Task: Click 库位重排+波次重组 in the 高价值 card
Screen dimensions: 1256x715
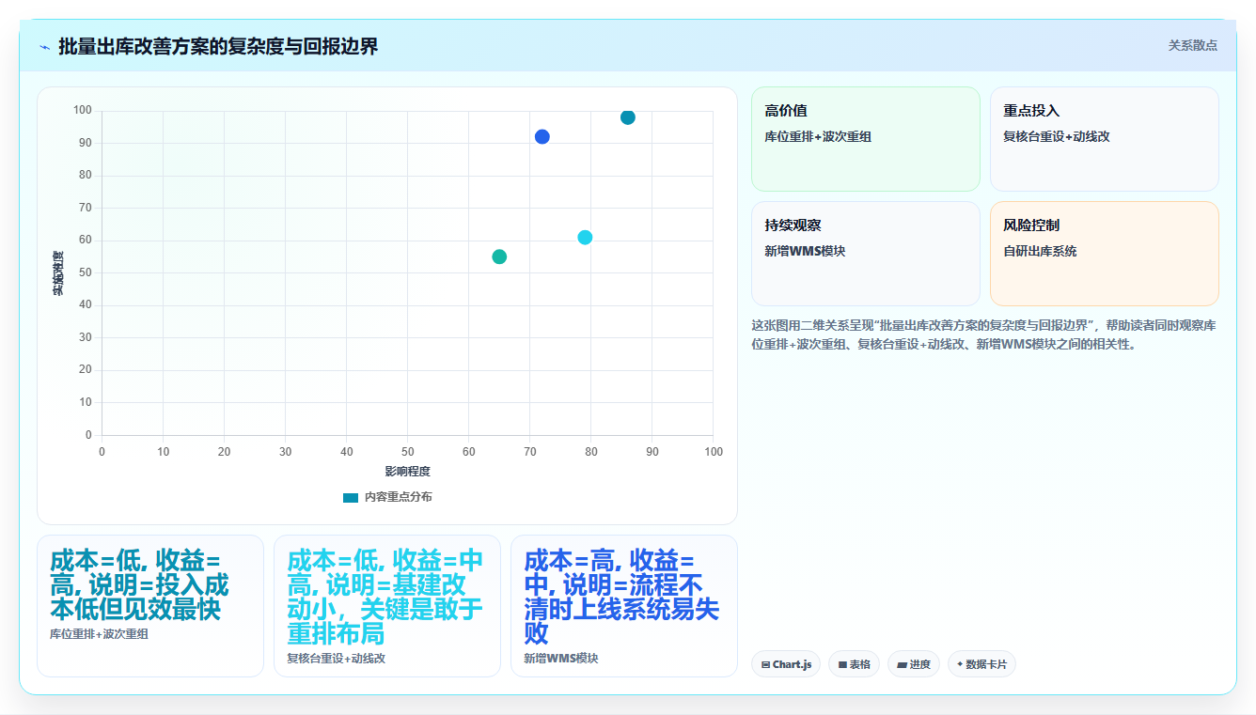Action: [818, 137]
